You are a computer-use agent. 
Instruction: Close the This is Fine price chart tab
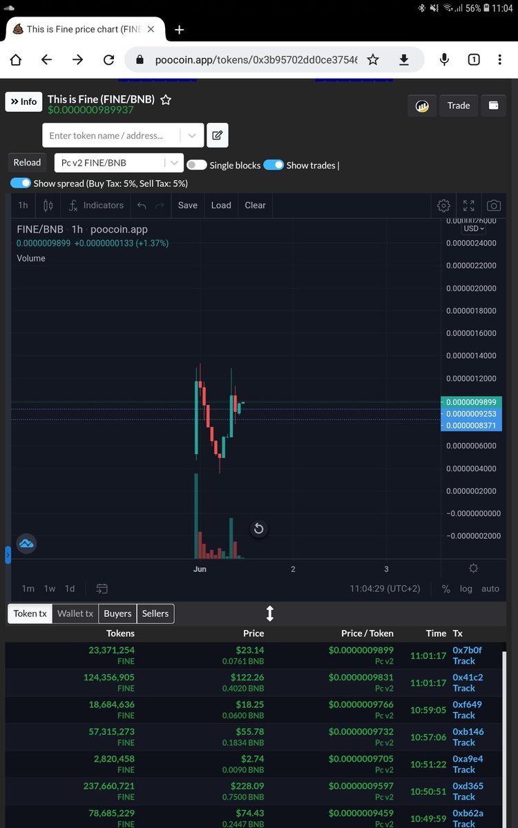point(151,30)
